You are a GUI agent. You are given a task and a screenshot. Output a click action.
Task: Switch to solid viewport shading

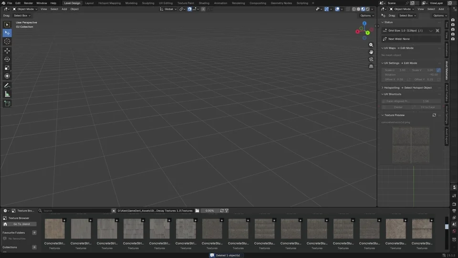(x=358, y=9)
